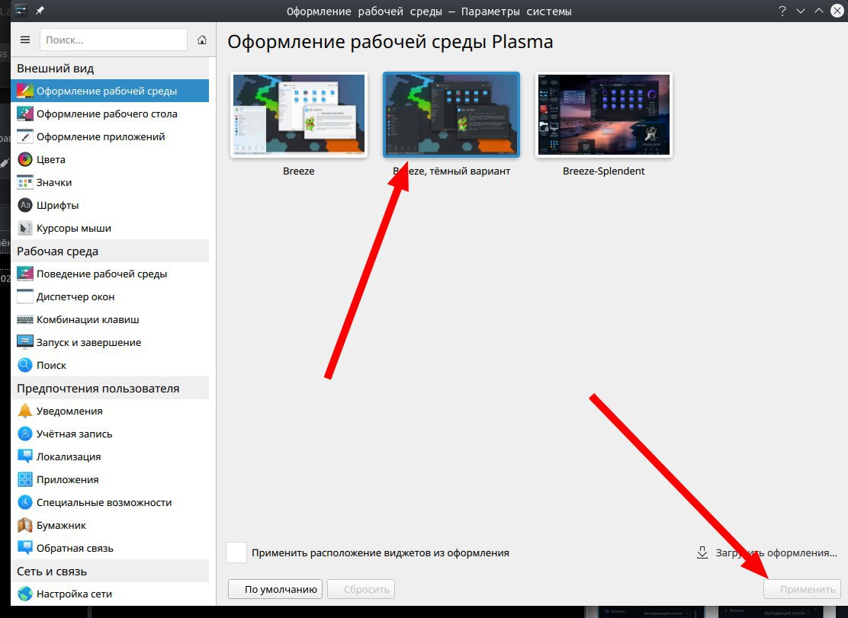Click the Оформление рабочей среды icon
Image resolution: width=848 pixels, height=618 pixels.
[25, 91]
